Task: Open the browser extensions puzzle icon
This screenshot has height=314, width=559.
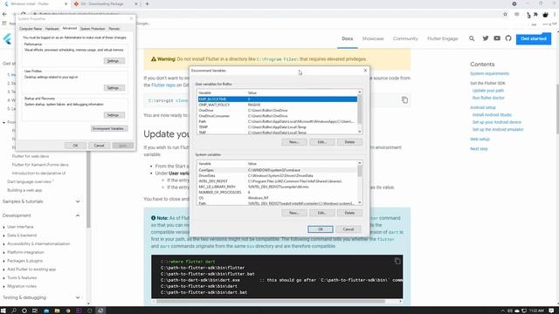Action: [x=535, y=14]
